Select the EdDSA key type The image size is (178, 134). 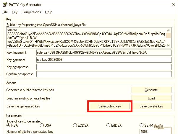click(x=114, y=125)
